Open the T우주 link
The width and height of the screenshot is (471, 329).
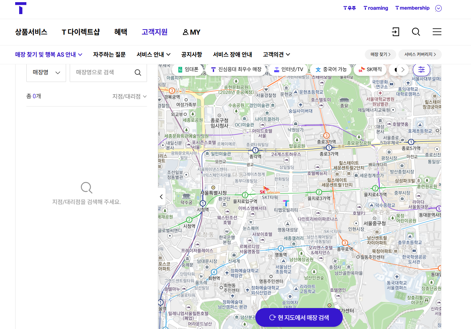(350, 8)
